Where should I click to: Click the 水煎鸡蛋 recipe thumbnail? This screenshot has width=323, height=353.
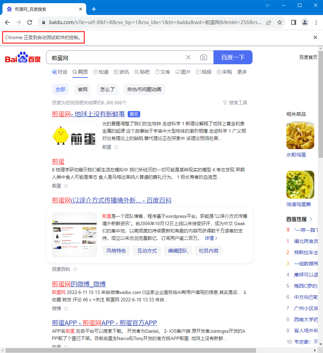coord(300,135)
